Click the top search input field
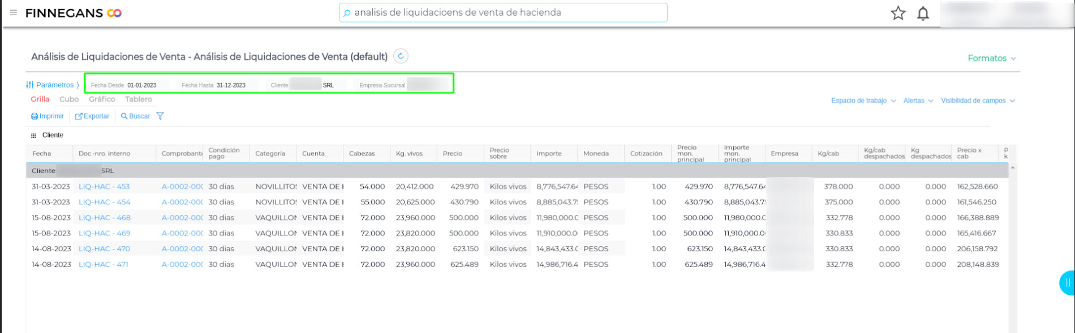Viewport: 1075px width, 333px height. [504, 12]
